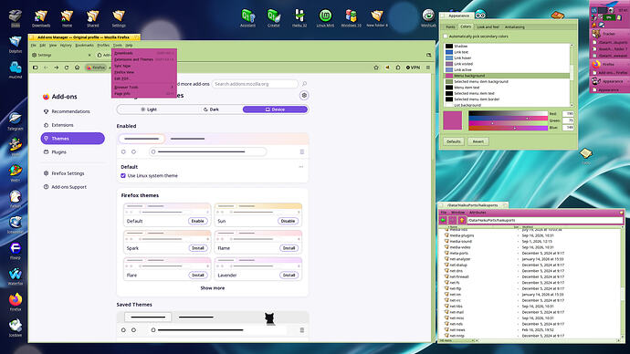The height and width of the screenshot is (354, 630).
Task: Click the Tracker path text field
Action: pos(545,221)
